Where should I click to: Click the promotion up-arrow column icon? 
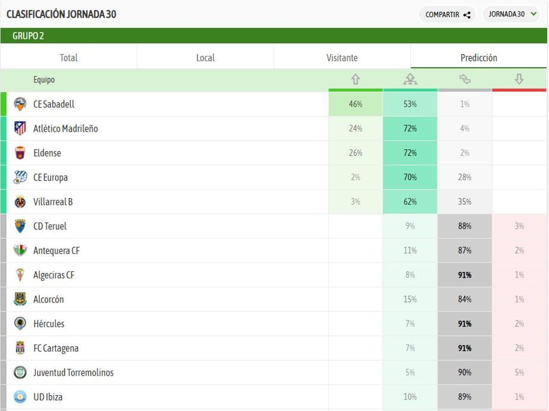click(x=356, y=79)
